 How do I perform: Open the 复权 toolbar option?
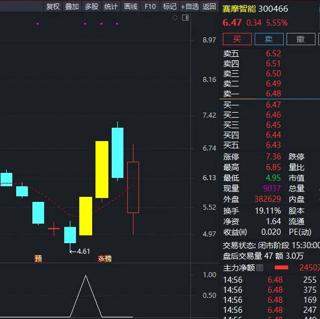[x=53, y=7]
